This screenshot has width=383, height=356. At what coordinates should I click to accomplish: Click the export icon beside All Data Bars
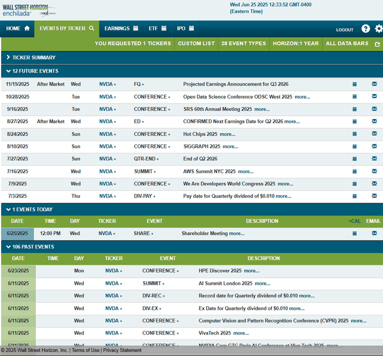coord(377,44)
